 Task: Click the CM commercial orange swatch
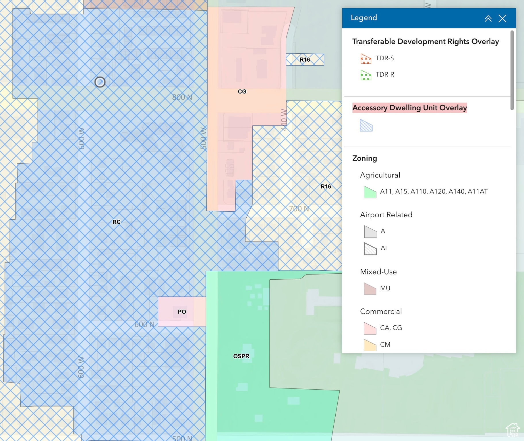(370, 345)
